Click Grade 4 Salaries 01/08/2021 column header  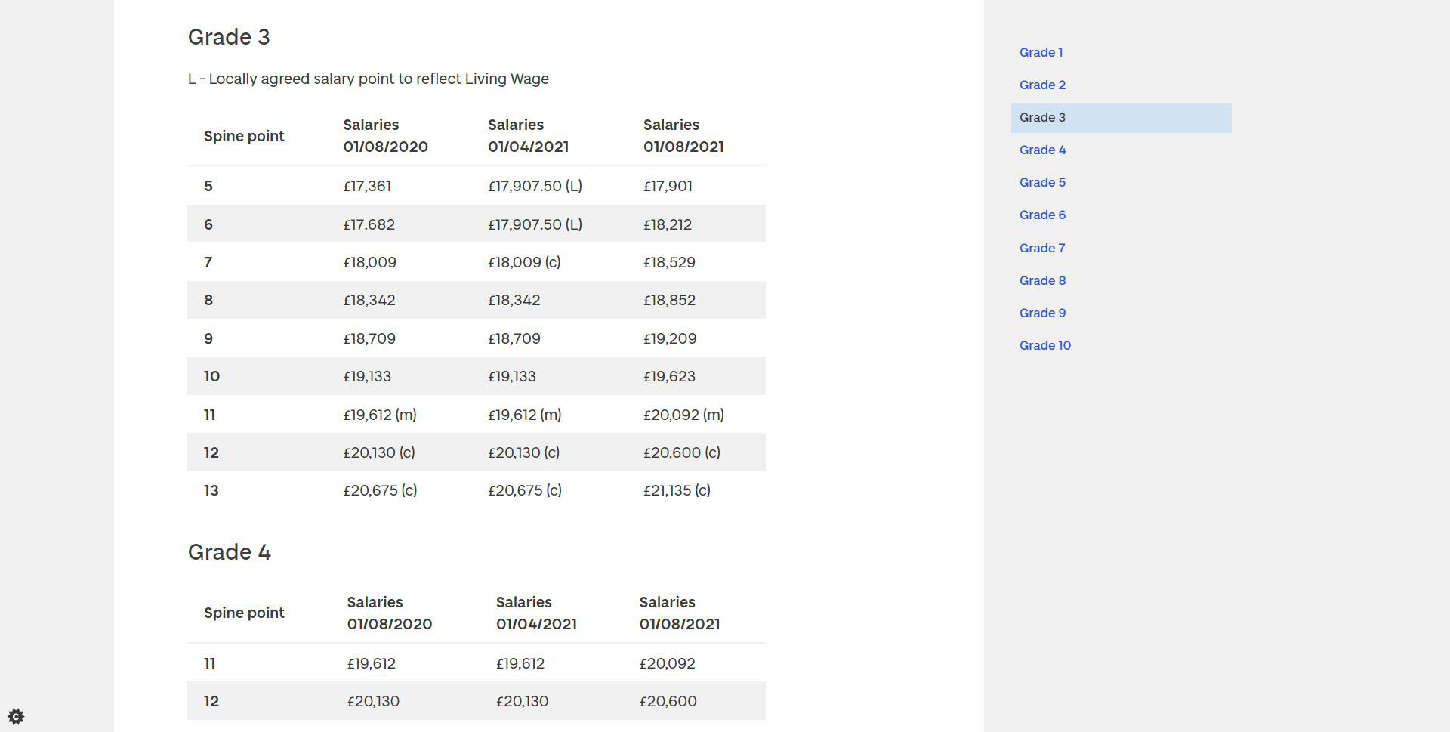point(679,613)
